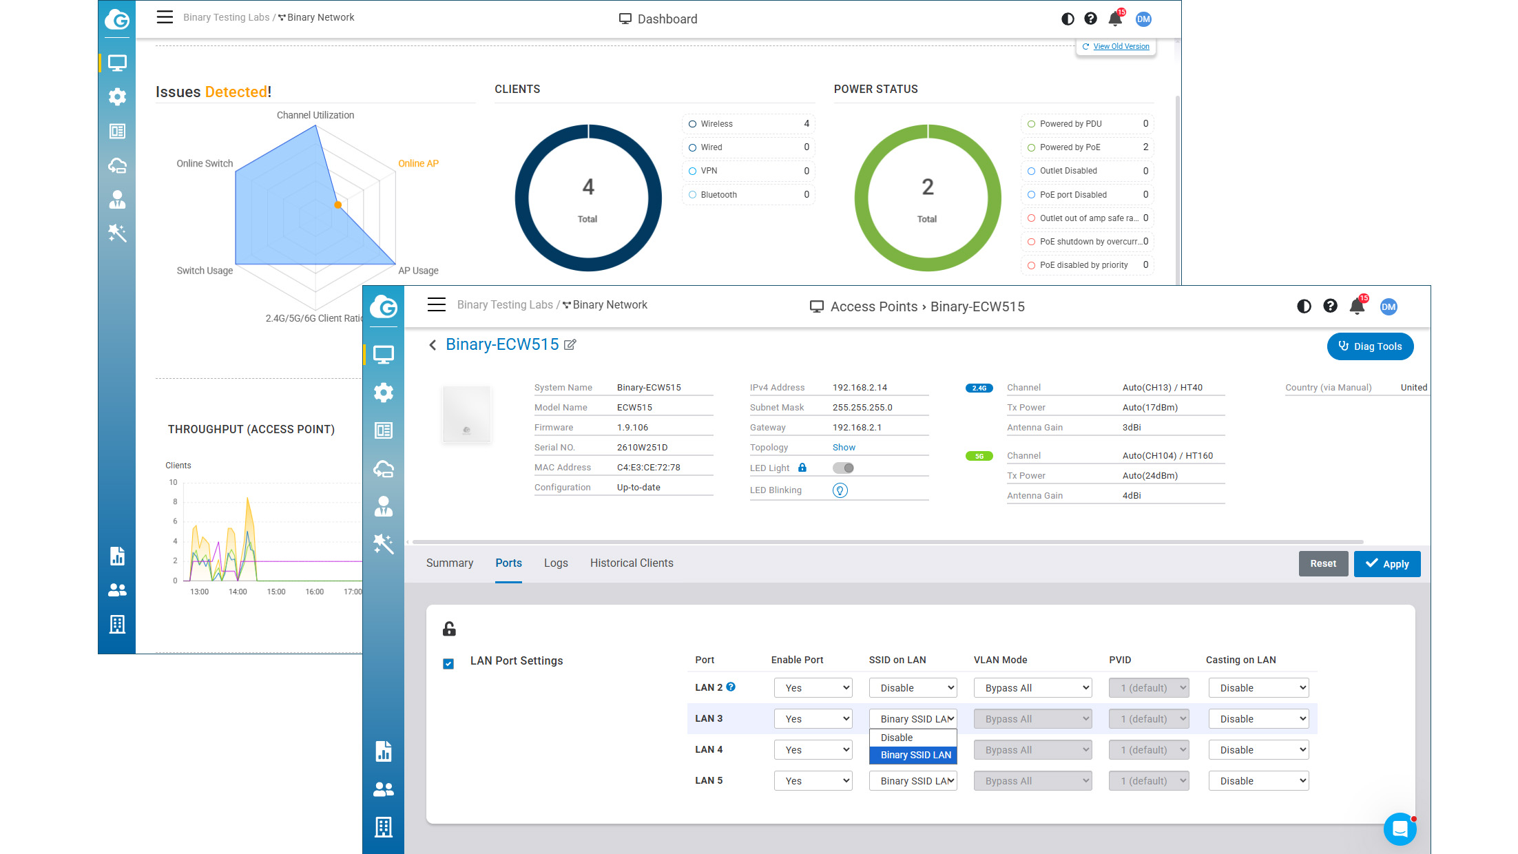Open DM user avatar in Dashboard header
Screen dimensions: 1518x854
point(1143,19)
